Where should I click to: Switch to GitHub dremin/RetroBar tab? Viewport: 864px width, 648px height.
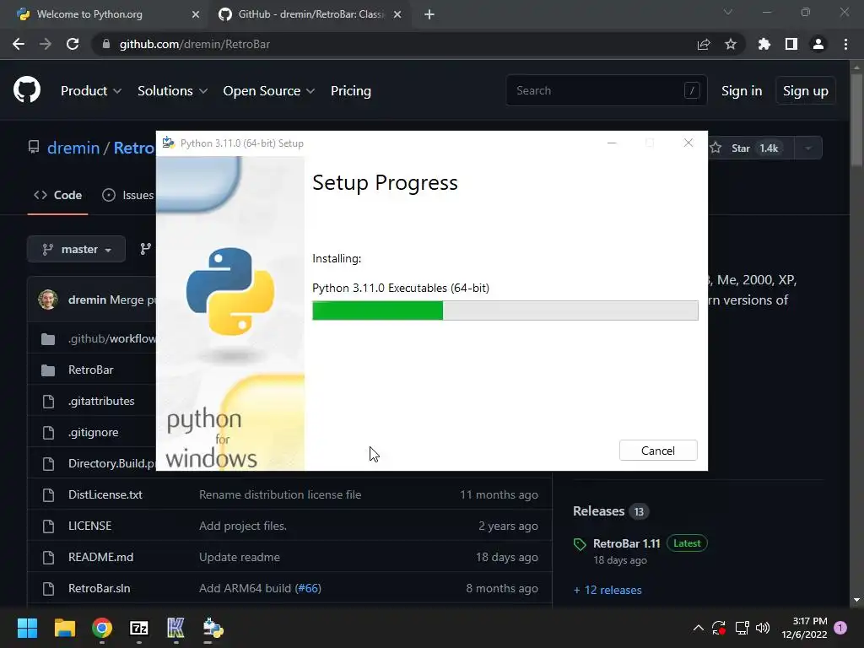(x=311, y=14)
